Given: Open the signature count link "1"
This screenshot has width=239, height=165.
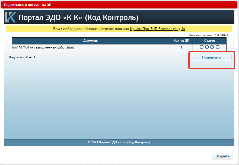Looking at the screenshot, I should (181, 47).
